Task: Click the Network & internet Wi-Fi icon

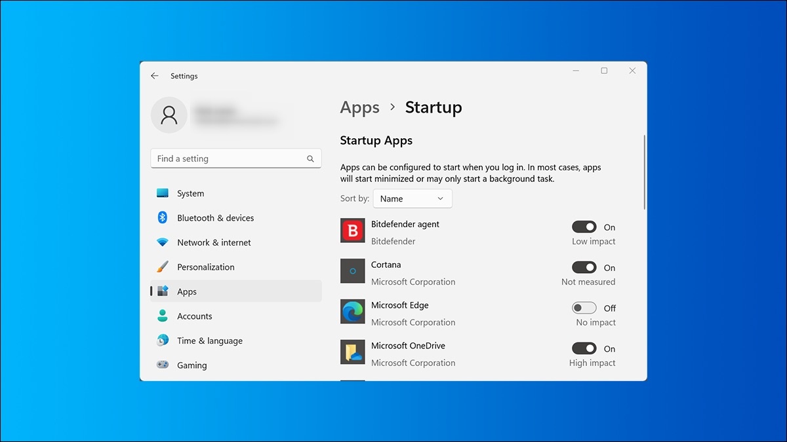Action: 163,242
